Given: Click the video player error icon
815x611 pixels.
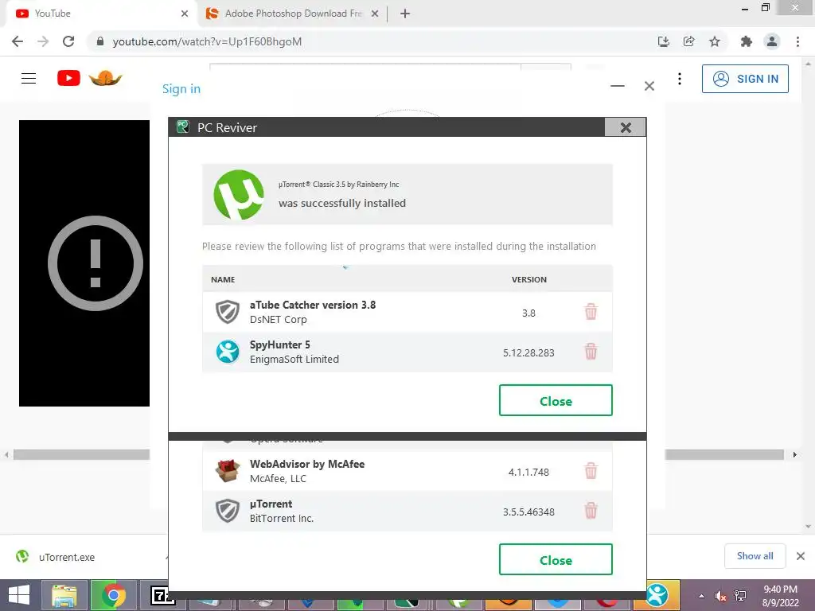Looking at the screenshot, I should (96, 263).
